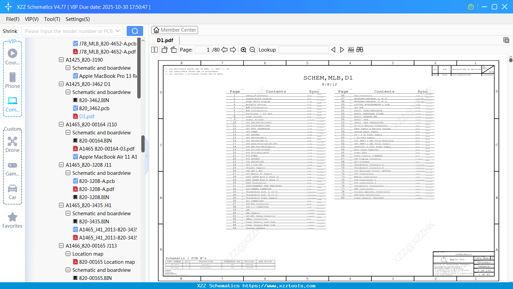
Task: Collapse the A1465_820-3208 J11 node
Action: coord(61,165)
